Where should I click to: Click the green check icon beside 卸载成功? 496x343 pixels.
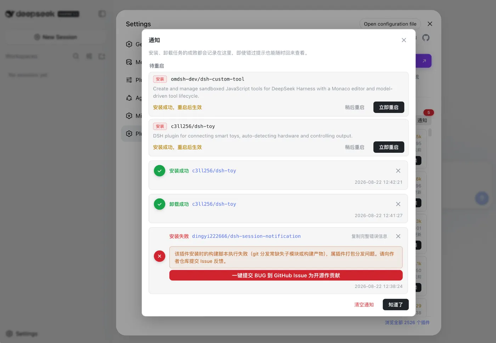coord(159,204)
